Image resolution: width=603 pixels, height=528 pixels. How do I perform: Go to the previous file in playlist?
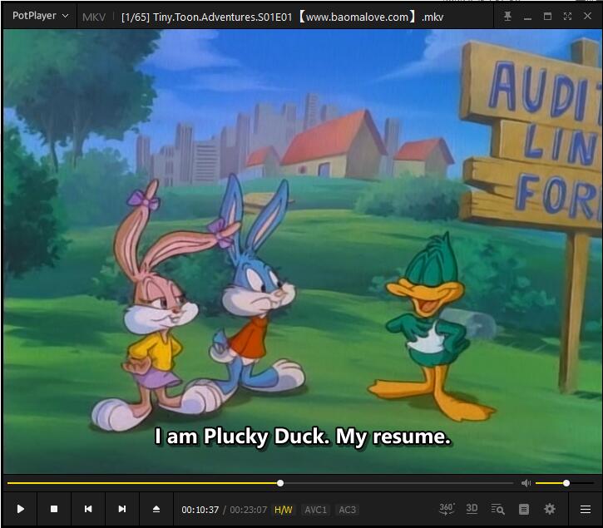88,509
